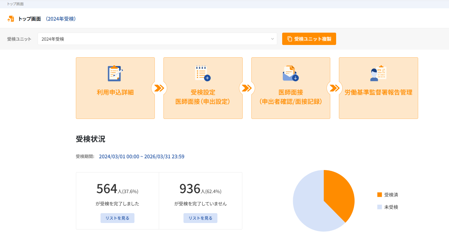Image resolution: width=449 pixels, height=235 pixels.
Task: Click the が受検を完了しました text
Action: pyautogui.click(x=117, y=204)
